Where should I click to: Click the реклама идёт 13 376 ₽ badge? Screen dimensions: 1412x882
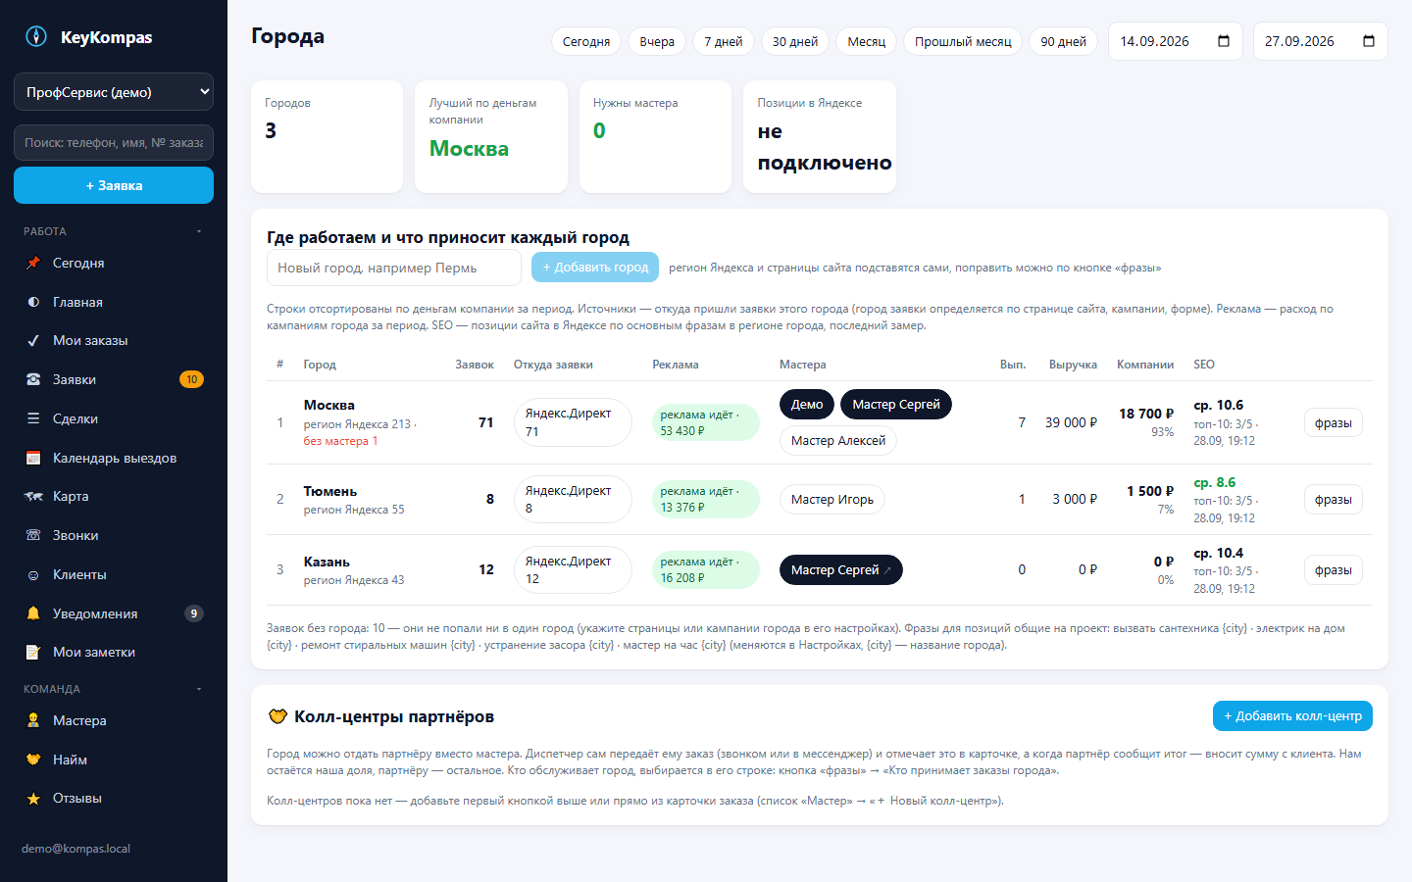(x=706, y=499)
